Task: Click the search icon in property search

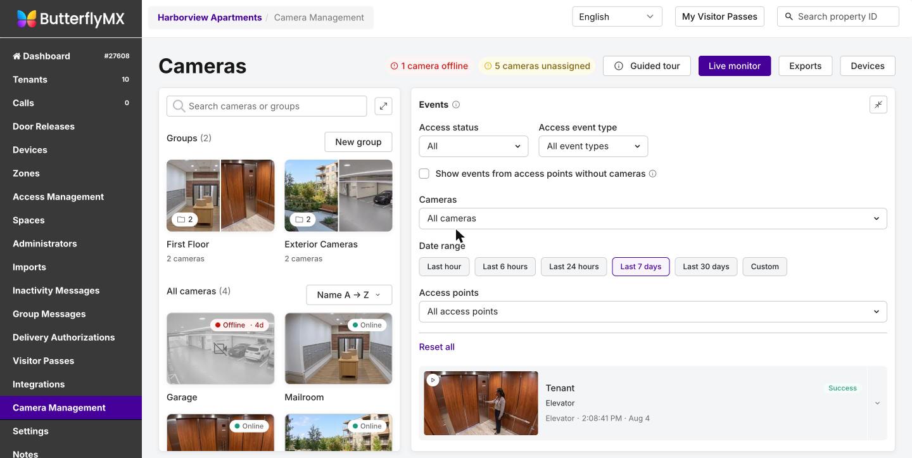Action: point(789,17)
